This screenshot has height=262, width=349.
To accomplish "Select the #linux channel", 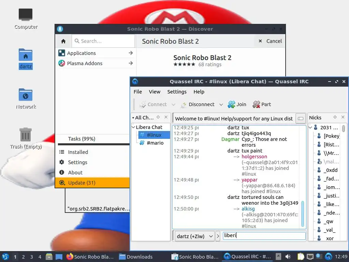I will tap(154, 135).
